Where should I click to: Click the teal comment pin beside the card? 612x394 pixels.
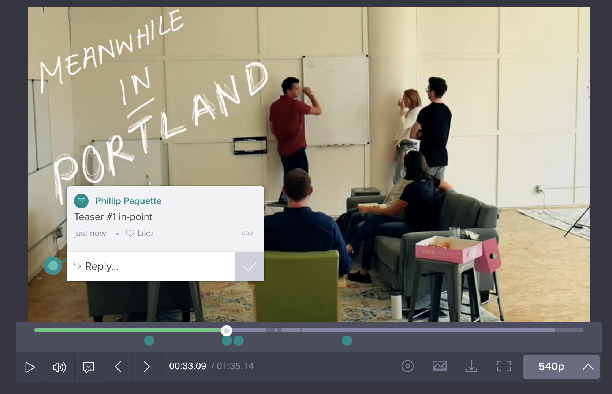click(53, 266)
